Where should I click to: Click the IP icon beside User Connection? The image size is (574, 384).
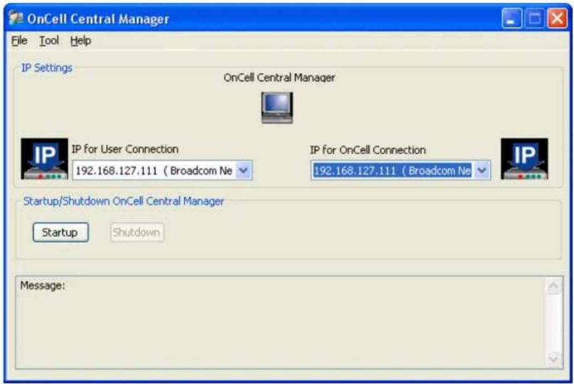point(44,159)
